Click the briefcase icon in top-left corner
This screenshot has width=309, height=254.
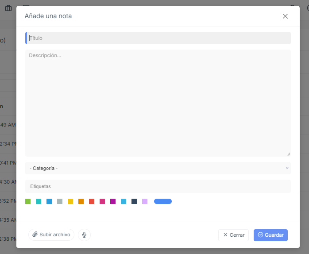[8, 8]
